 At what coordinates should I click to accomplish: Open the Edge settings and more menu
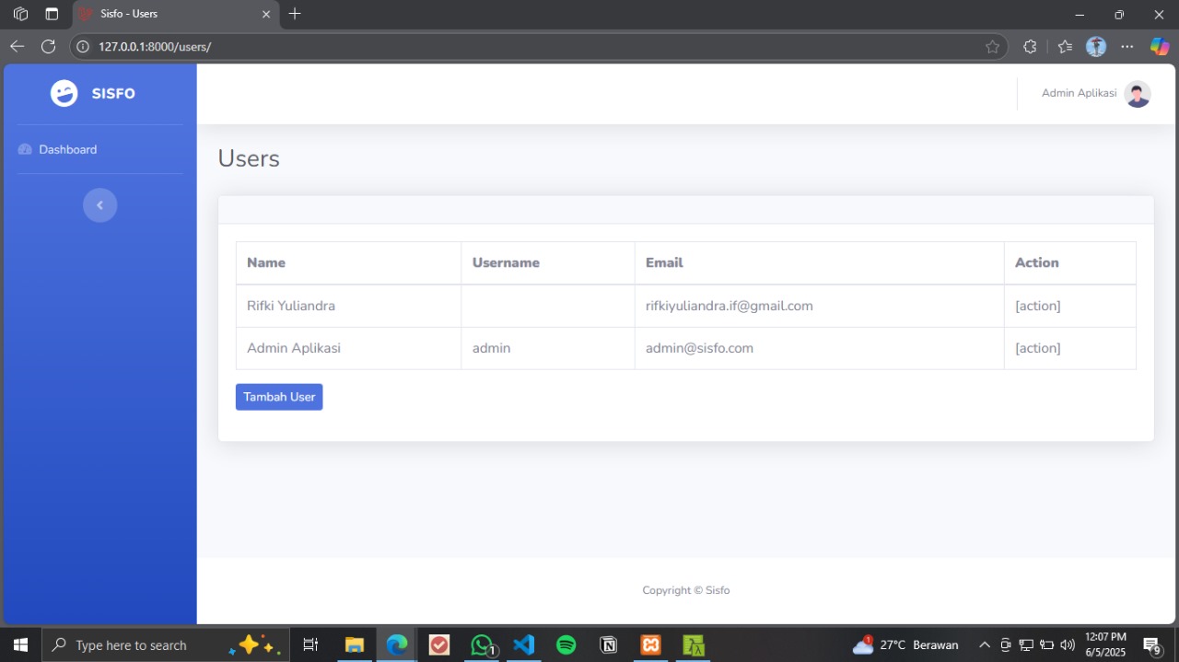coord(1127,47)
